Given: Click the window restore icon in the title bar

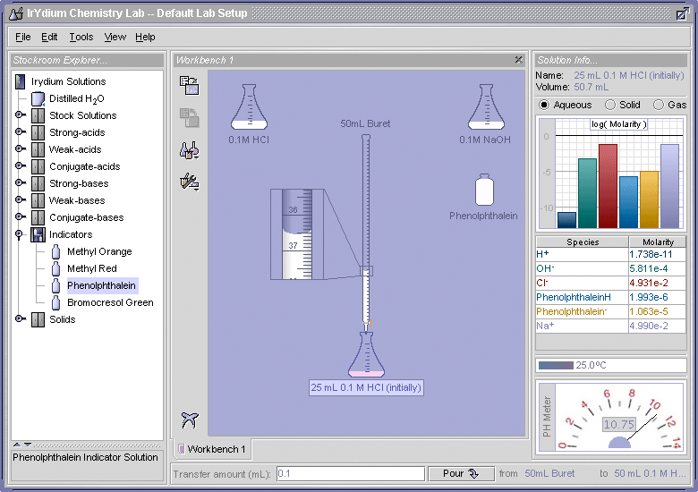Looking at the screenshot, I should coord(683,13).
